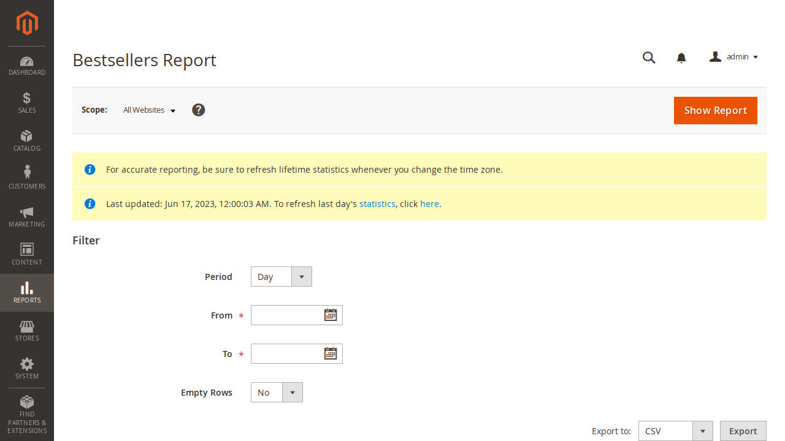785x441 pixels.
Task: Click the Bestsellers Report page title
Action: coord(145,60)
